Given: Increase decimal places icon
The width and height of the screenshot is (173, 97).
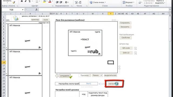Looking at the screenshot, I should (76, 2).
